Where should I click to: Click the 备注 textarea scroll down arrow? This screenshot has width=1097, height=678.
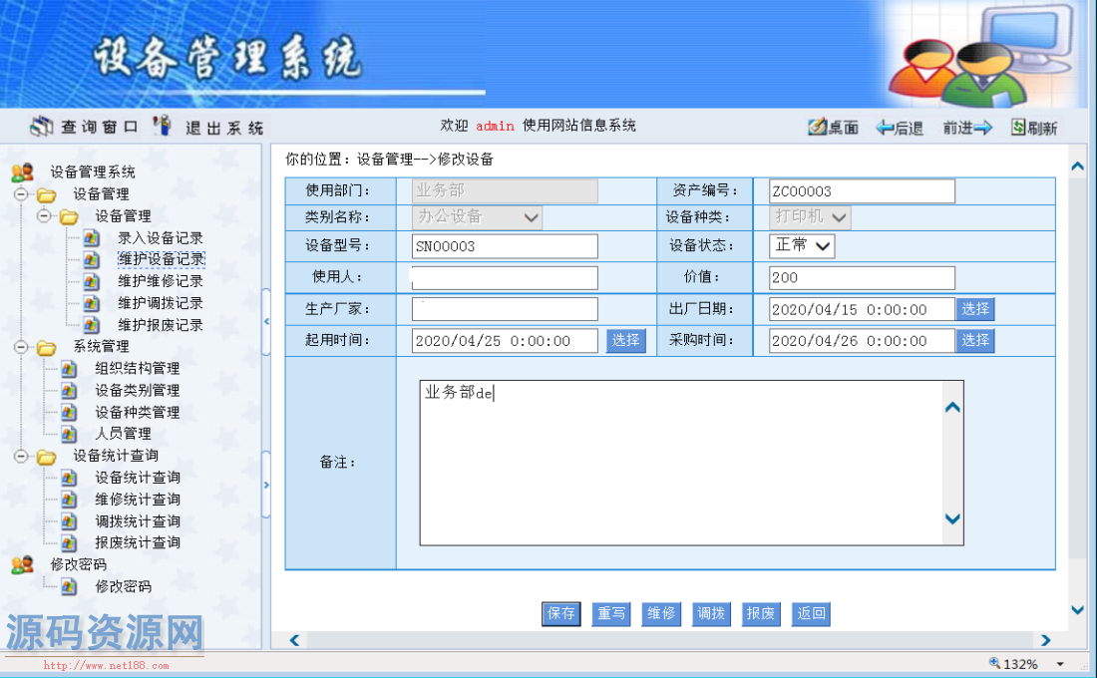(x=952, y=518)
